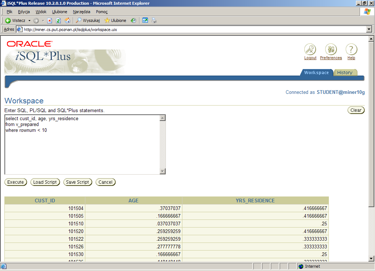Viewport: 375px width, 271px height.
Task: Click the browser Refresh icon
Action: (x=58, y=20)
